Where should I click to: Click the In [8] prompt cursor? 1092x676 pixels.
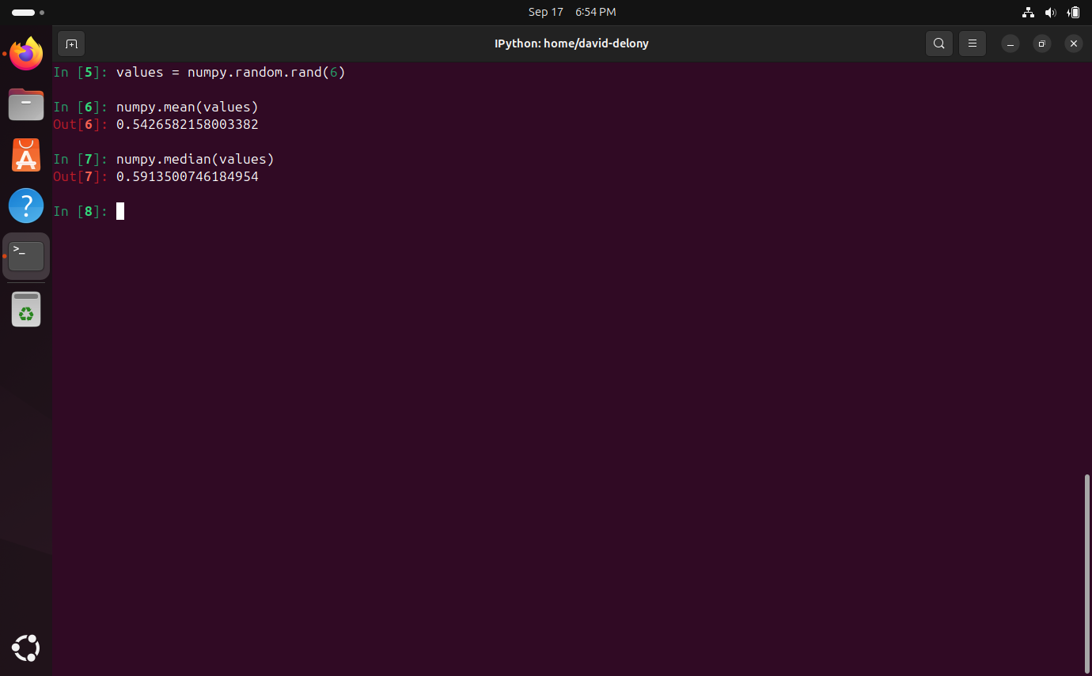click(120, 211)
